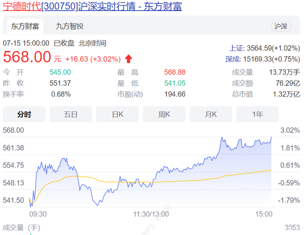
Task: Click the 北京时间 label
Action: (92, 43)
